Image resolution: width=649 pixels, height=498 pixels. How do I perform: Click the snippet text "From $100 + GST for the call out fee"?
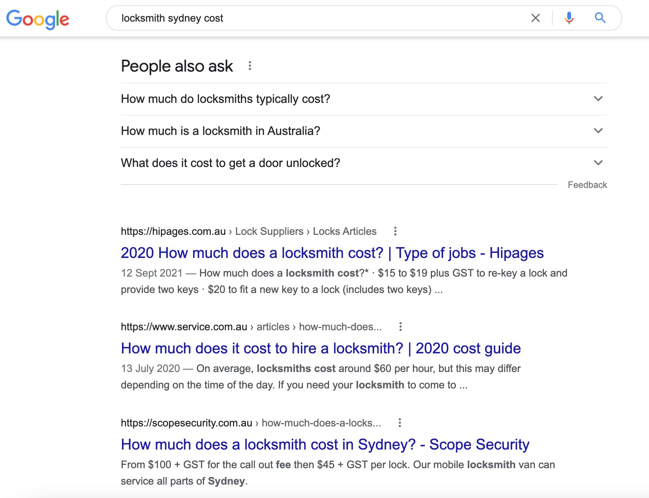click(206, 465)
